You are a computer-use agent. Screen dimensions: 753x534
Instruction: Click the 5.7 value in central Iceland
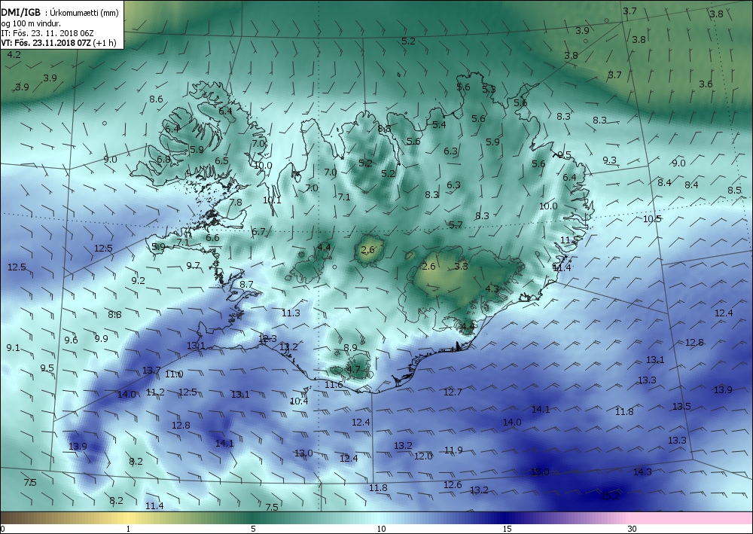(456, 224)
